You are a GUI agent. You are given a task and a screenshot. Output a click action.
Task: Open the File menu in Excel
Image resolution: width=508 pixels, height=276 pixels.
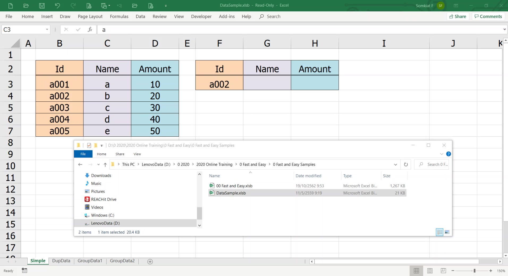click(x=9, y=16)
